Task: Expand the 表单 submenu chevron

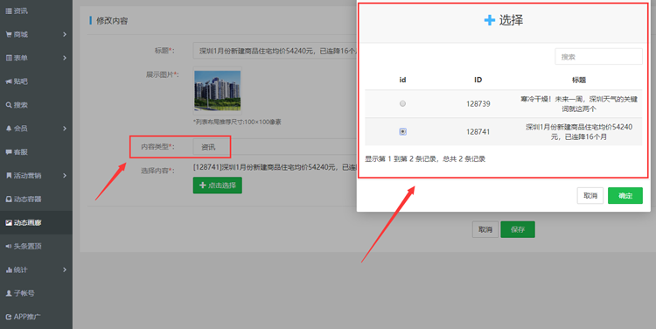Action: pos(65,58)
